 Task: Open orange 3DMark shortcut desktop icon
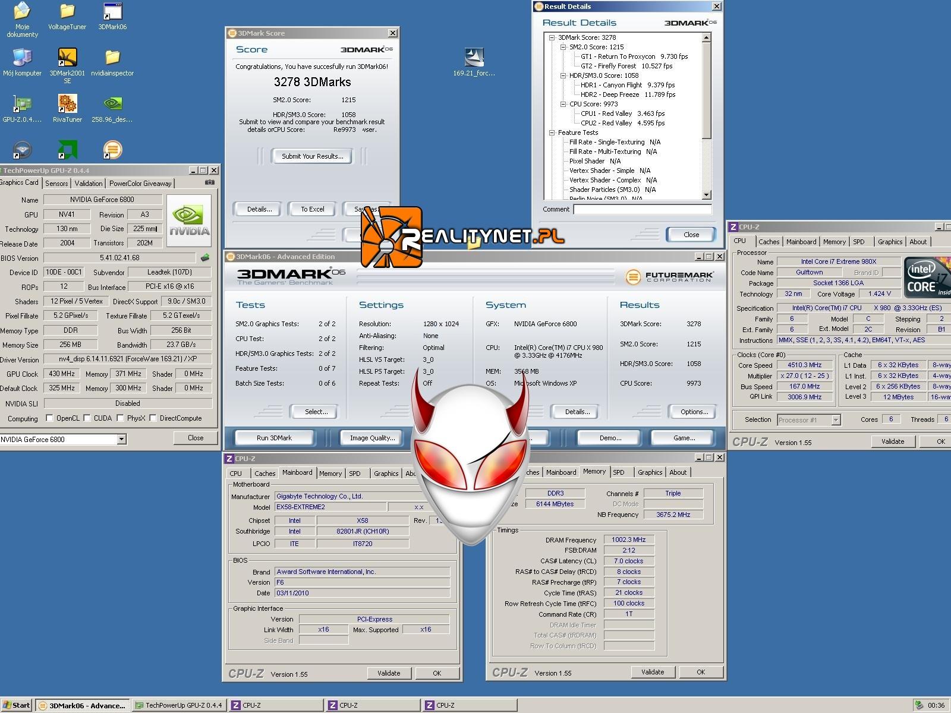pos(112,149)
